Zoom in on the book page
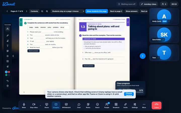The width and height of the screenshot is (181, 113). coord(47,11)
